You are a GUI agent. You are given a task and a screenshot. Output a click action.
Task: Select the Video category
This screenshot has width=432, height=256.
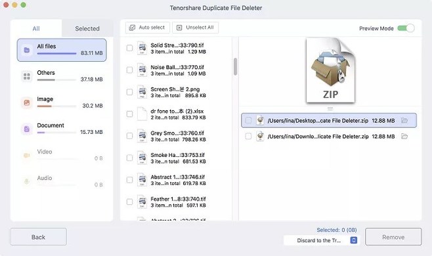62,156
